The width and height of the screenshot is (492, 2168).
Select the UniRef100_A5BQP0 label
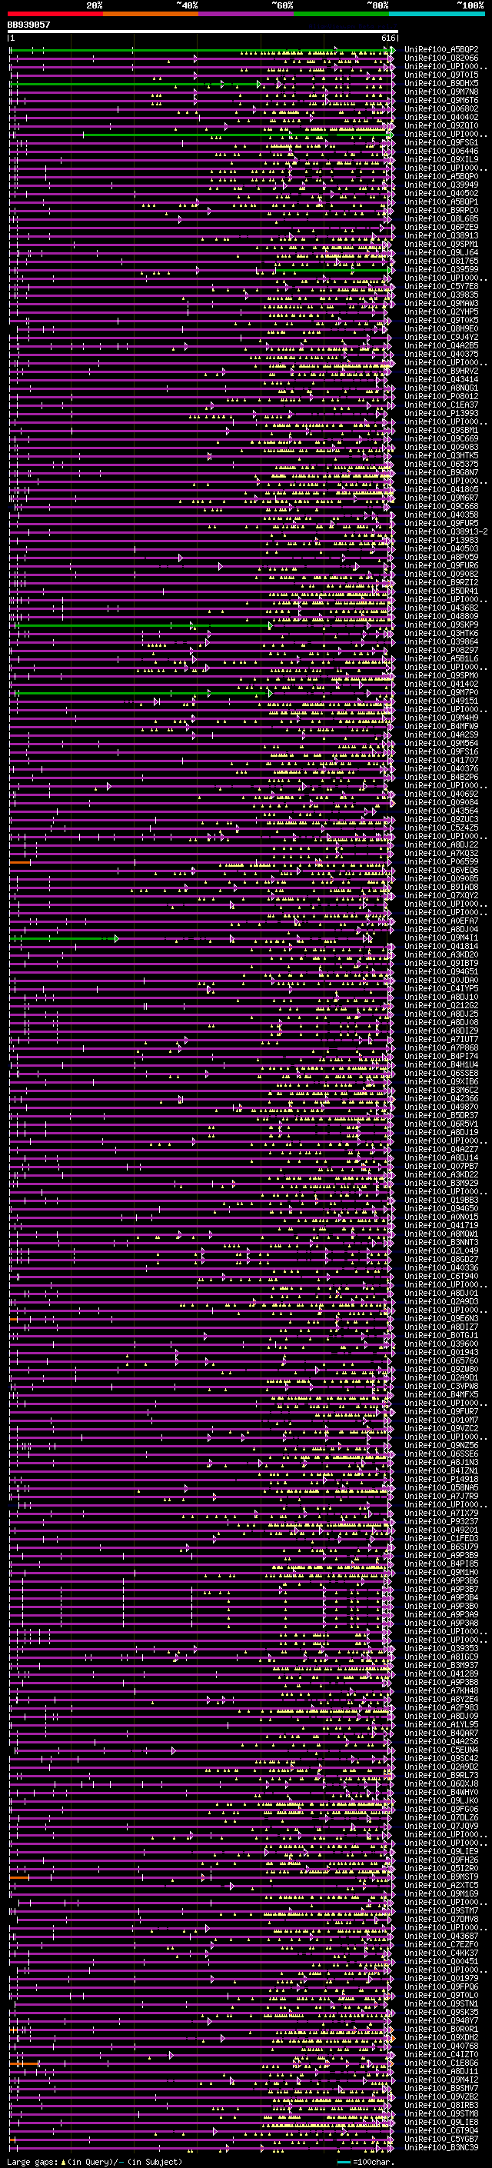pyautogui.click(x=441, y=177)
